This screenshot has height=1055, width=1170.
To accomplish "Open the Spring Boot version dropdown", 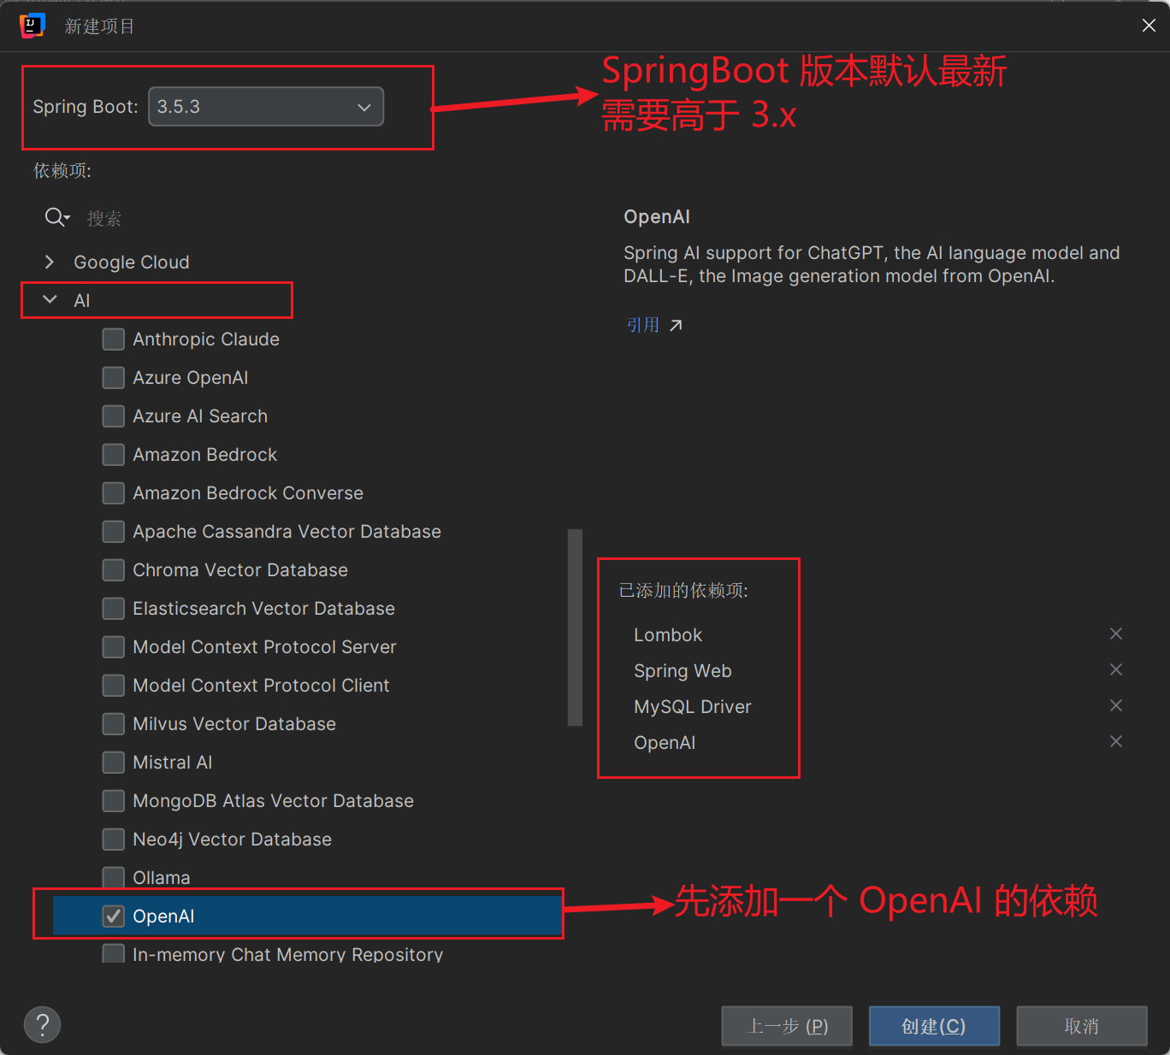I will (x=266, y=106).
